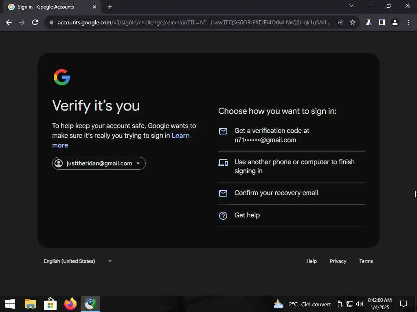The height and width of the screenshot is (312, 417).
Task: Open the Chrome profile avatar menu
Action: click(x=395, y=23)
